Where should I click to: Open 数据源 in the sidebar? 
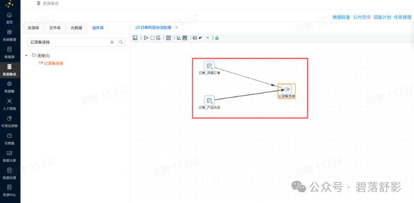coord(9,52)
